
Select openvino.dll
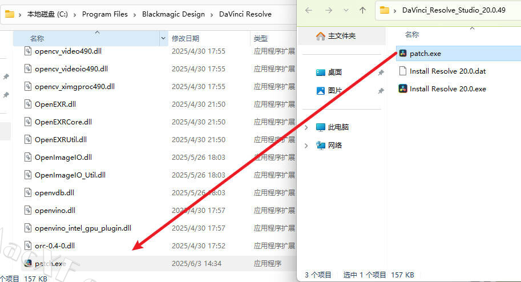pyautogui.click(x=55, y=211)
